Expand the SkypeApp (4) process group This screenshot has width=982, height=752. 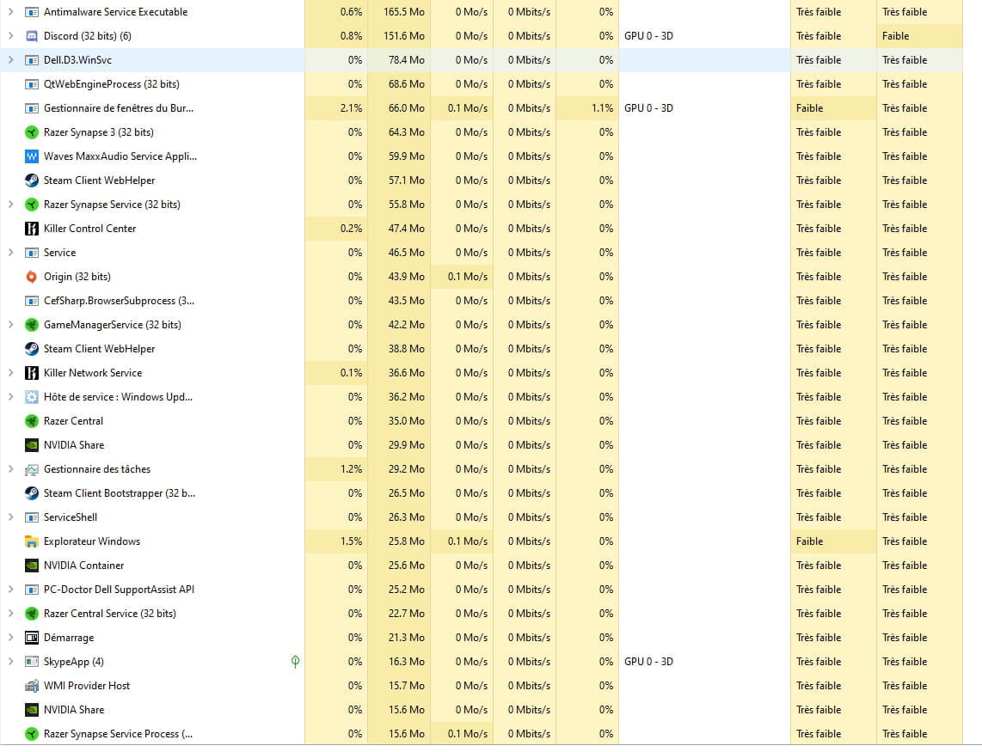click(10, 662)
